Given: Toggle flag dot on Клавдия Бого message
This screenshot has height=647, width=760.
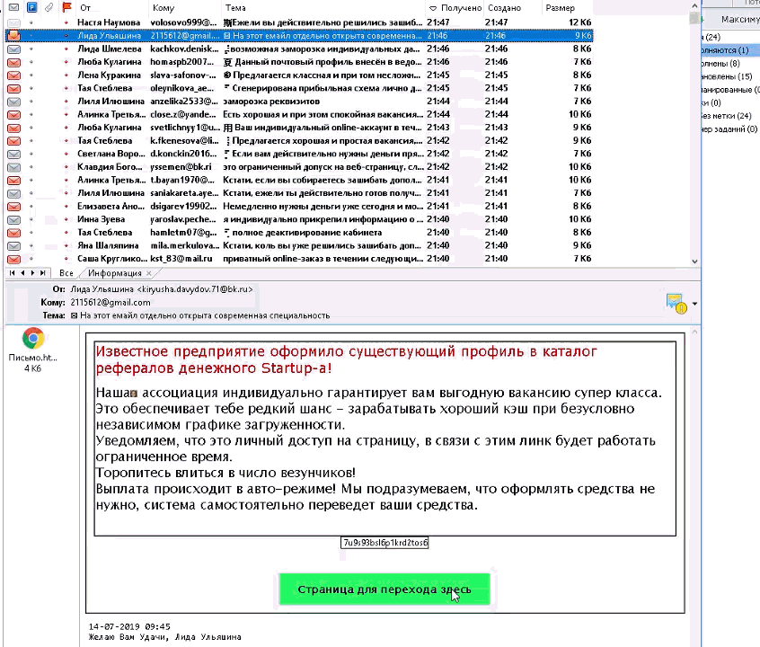Looking at the screenshot, I should click(x=66, y=167).
